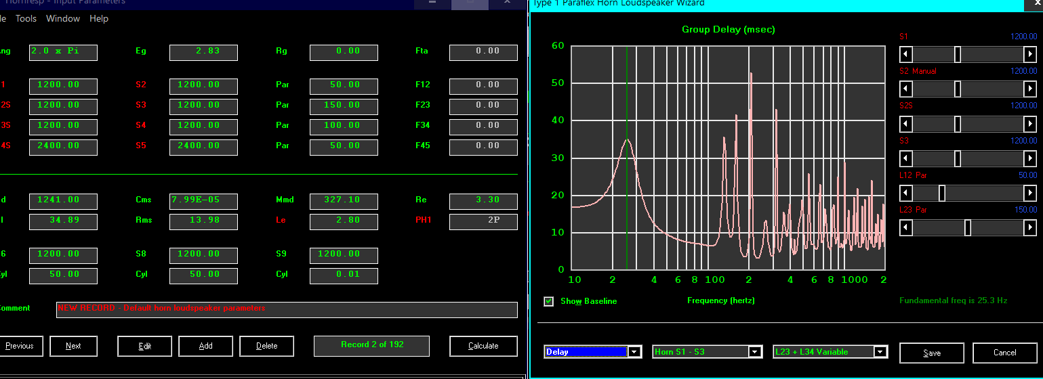Open the L23 + L34 Variable dropdown
This screenshot has height=379, width=1043.
(880, 352)
